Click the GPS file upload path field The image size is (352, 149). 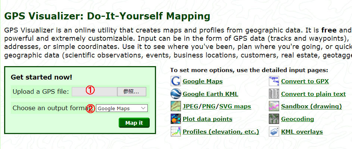[94, 92]
